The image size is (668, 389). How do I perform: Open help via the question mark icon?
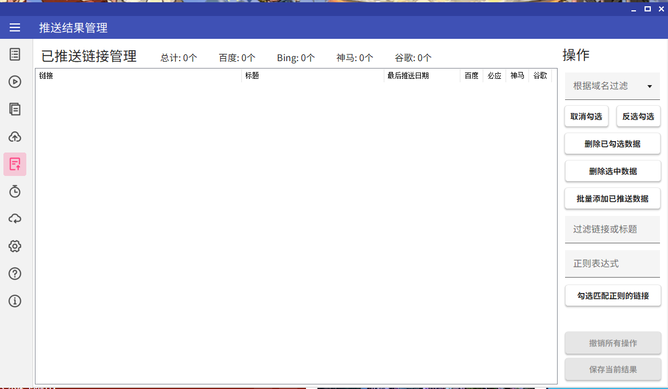pyautogui.click(x=15, y=274)
